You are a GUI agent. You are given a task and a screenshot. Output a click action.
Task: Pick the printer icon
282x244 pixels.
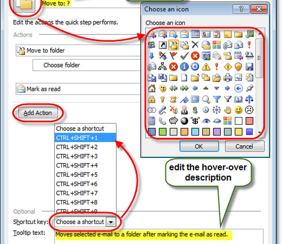[x=228, y=77]
